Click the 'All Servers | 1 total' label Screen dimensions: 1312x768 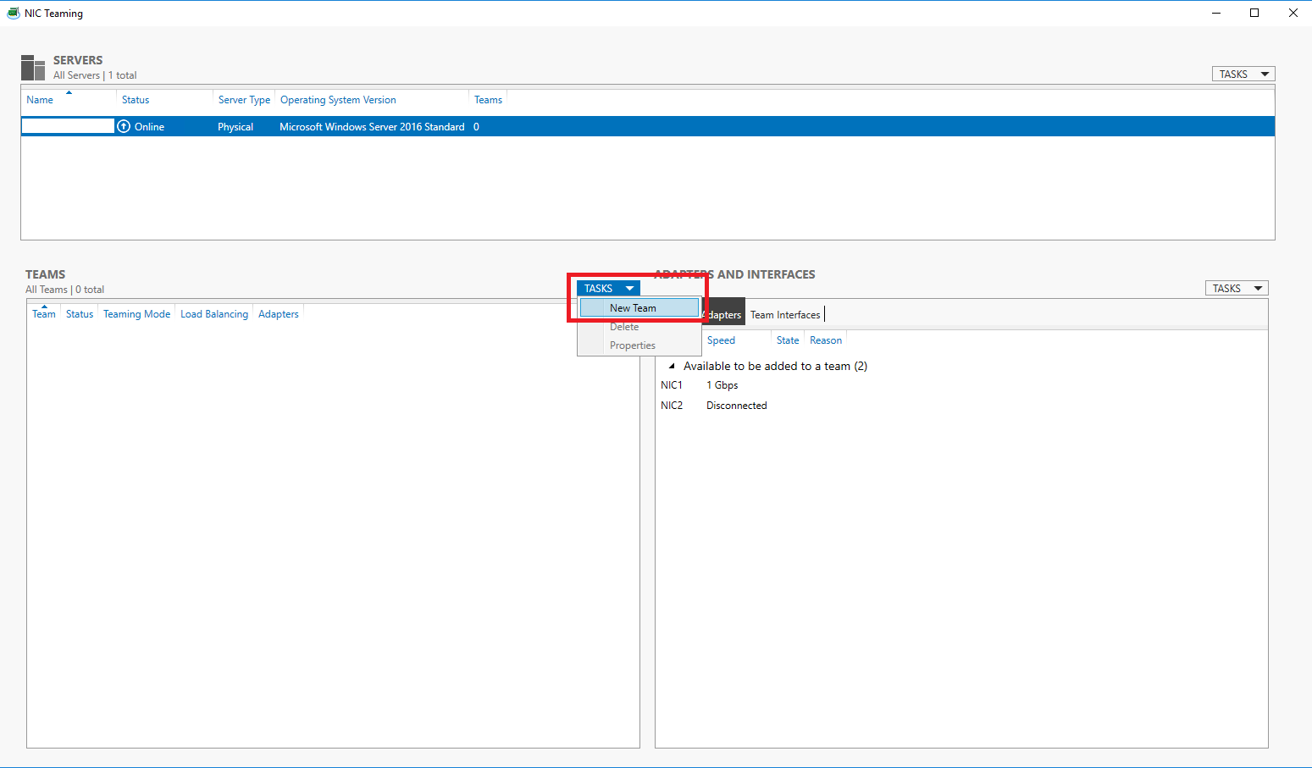coord(95,75)
